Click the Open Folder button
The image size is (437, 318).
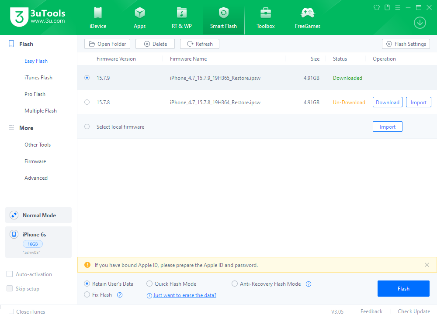point(108,44)
